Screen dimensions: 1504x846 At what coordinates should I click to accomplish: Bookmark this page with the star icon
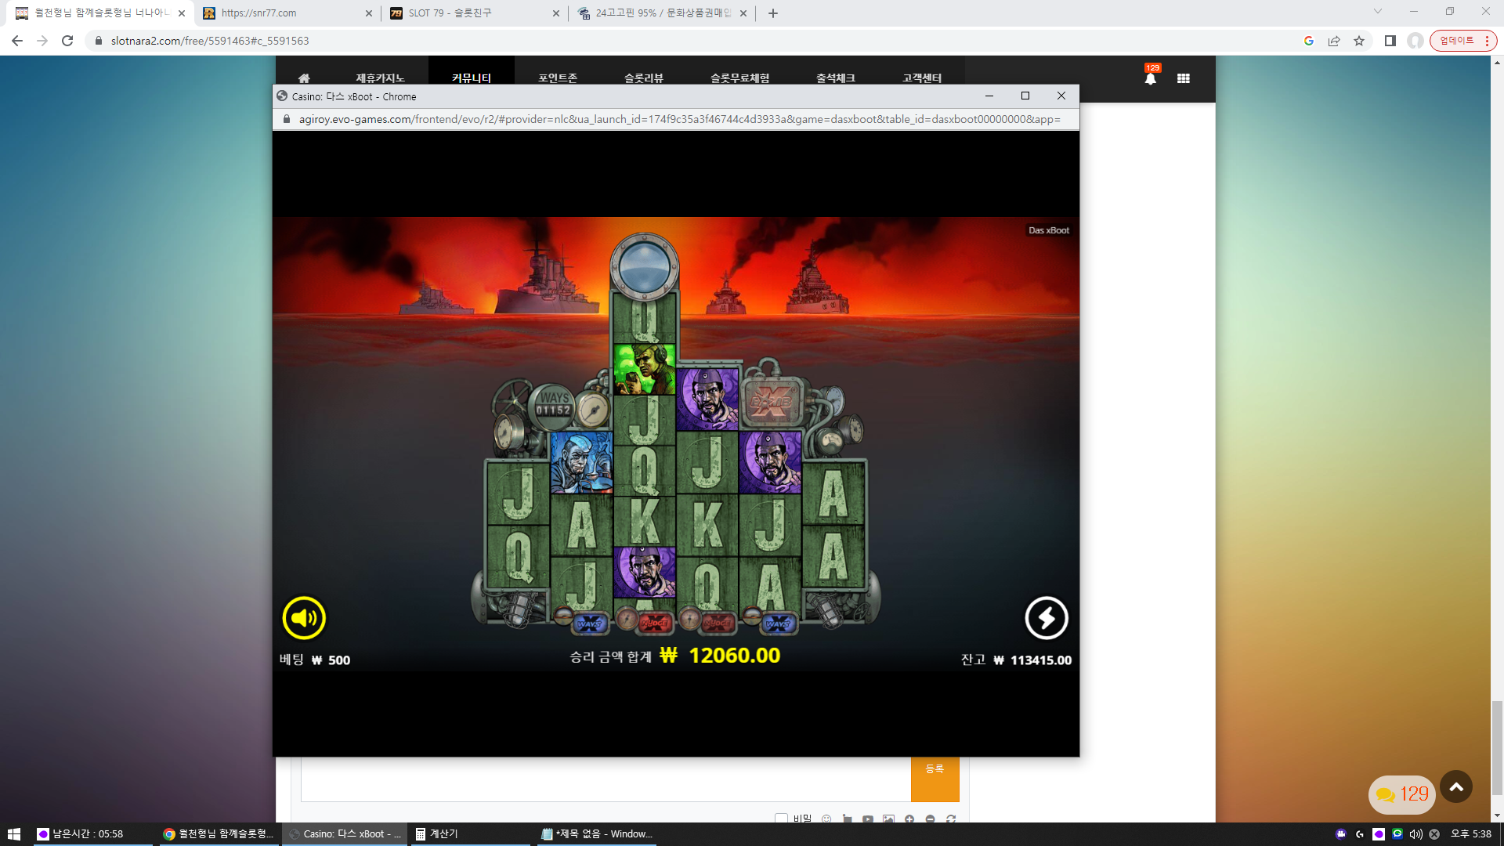coord(1359,41)
